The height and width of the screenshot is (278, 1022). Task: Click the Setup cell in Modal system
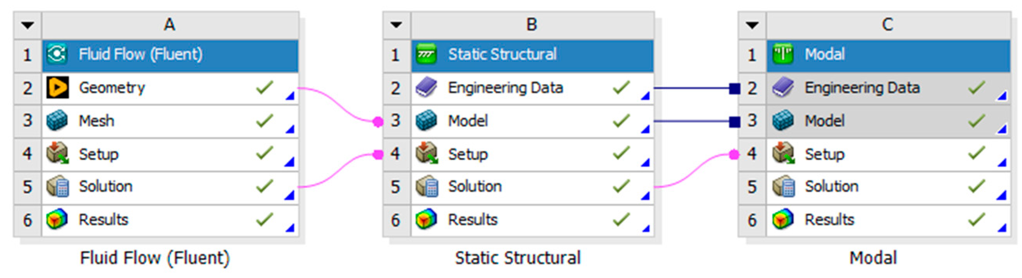824,154
